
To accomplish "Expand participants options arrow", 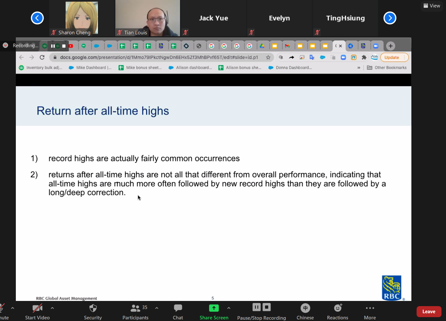I will pos(157,308).
